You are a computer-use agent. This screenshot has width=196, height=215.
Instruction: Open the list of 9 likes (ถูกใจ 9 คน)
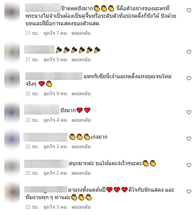pyautogui.click(x=55, y=94)
